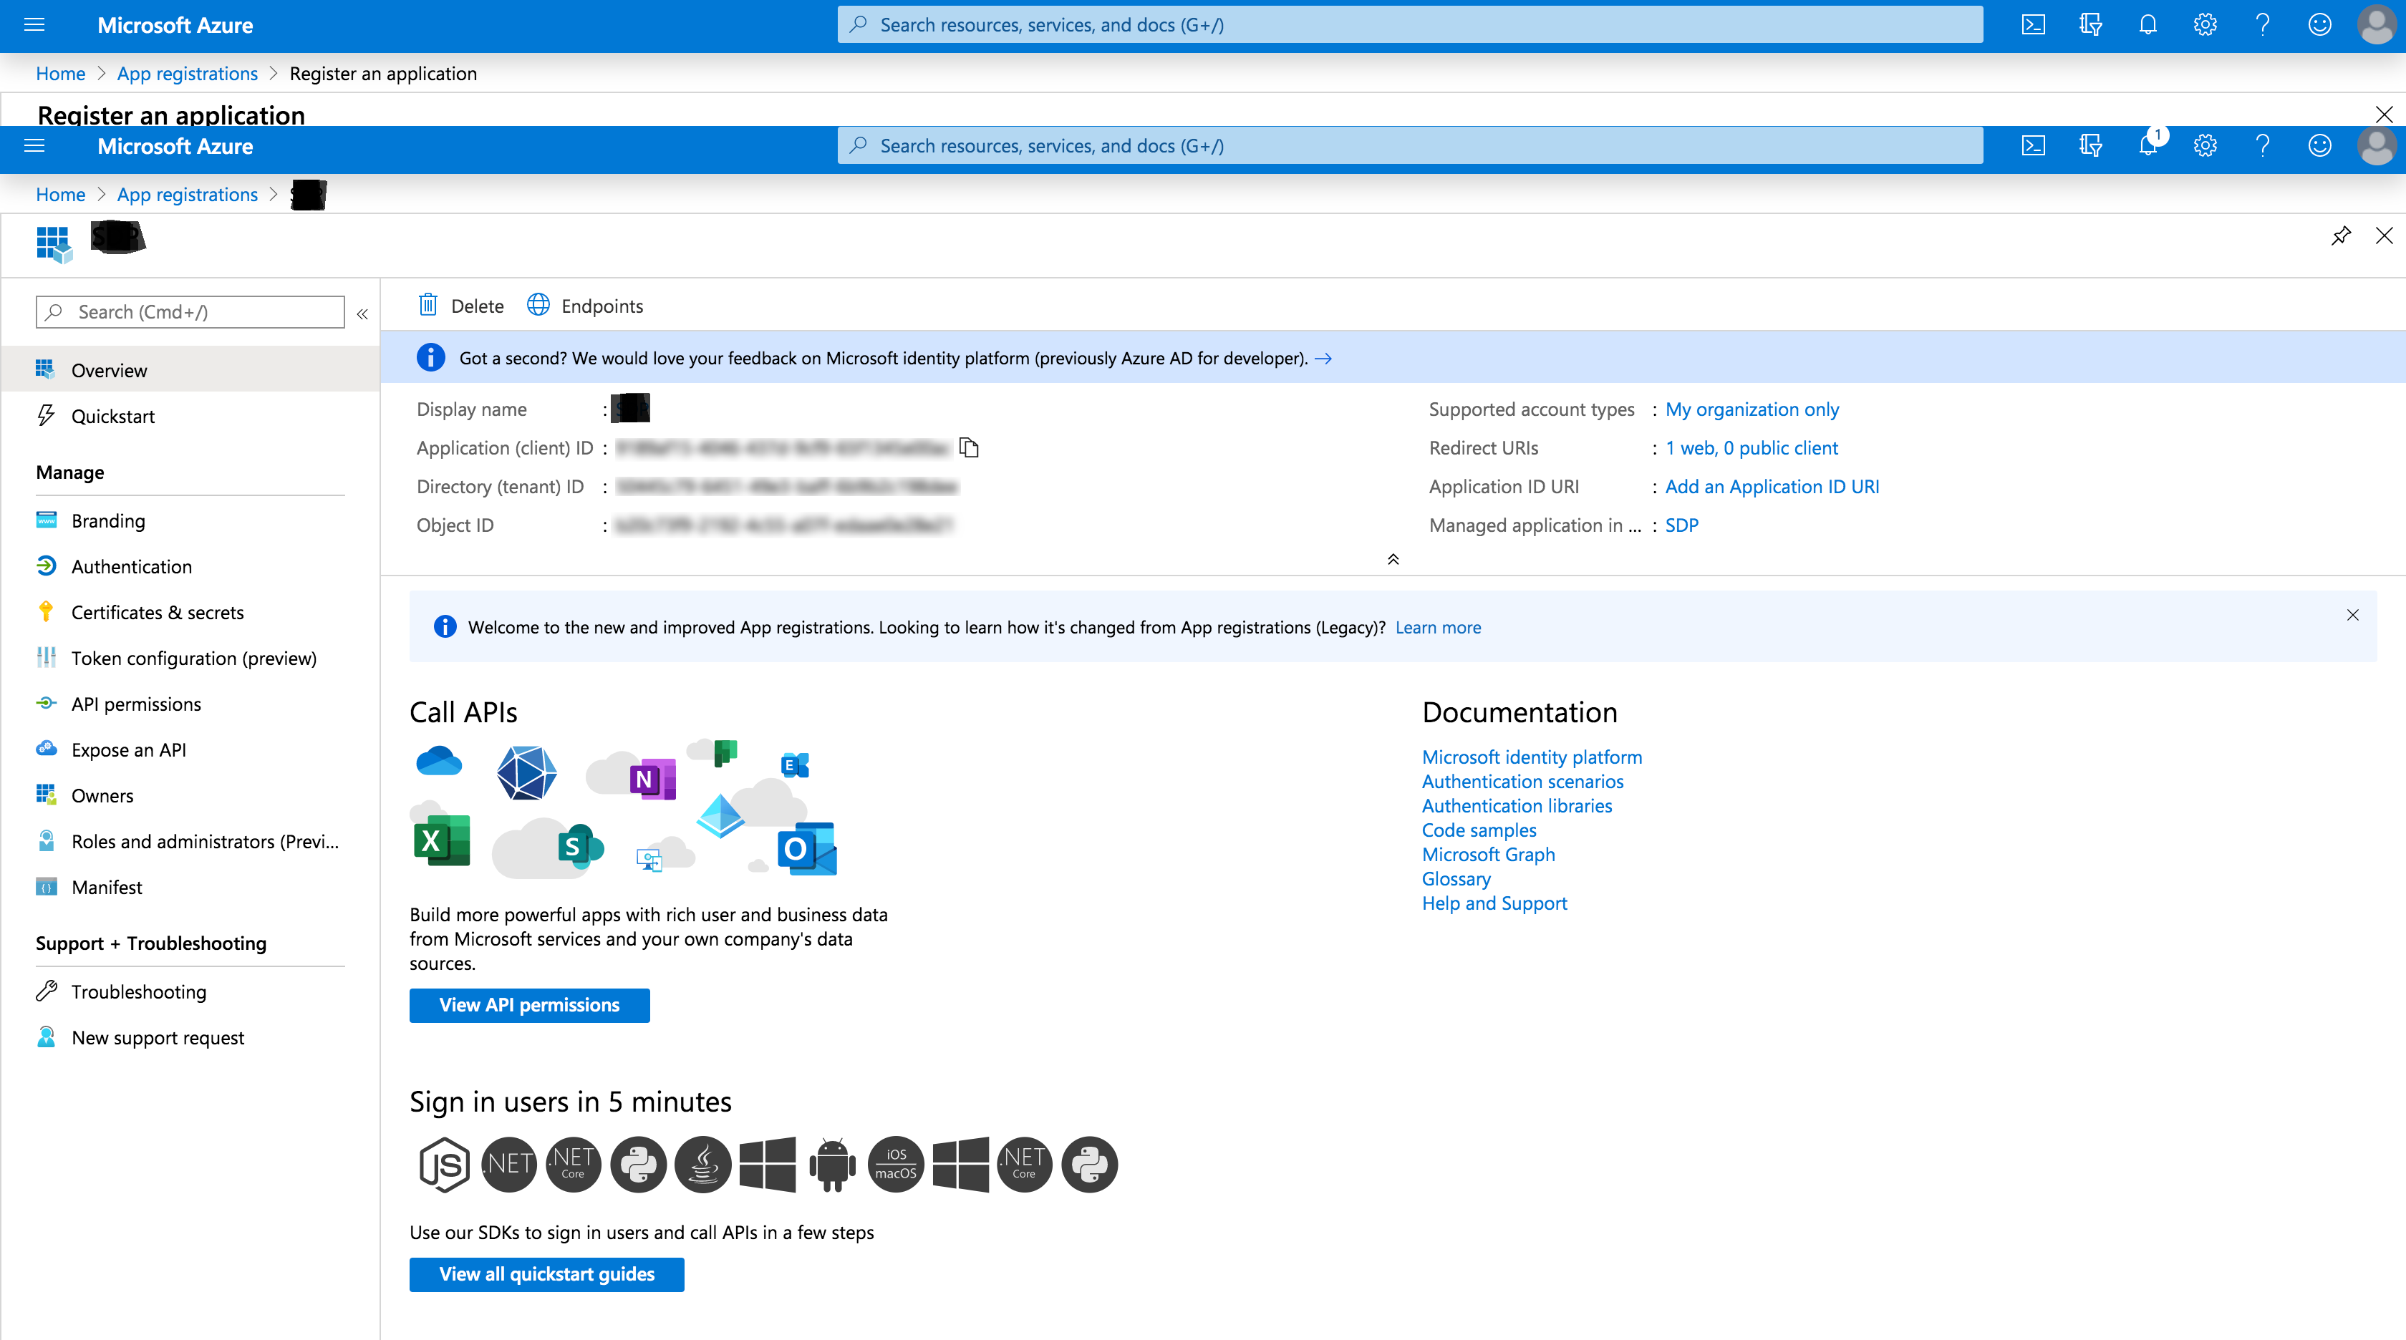Viewport: 2406px width, 1340px height.
Task: Collapse the left sidebar menu
Action: [x=362, y=314]
